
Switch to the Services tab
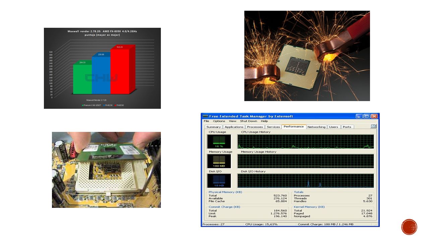point(273,127)
